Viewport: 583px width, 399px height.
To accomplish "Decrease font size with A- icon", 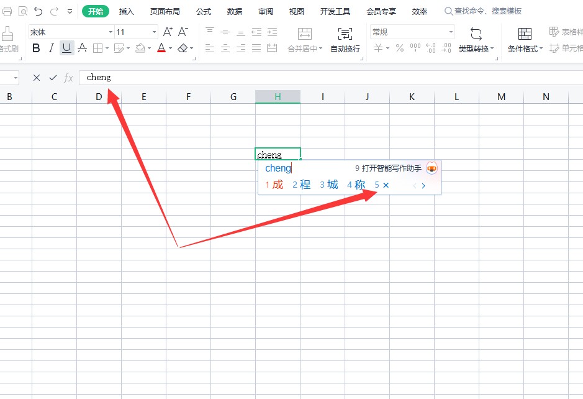I will pos(183,32).
